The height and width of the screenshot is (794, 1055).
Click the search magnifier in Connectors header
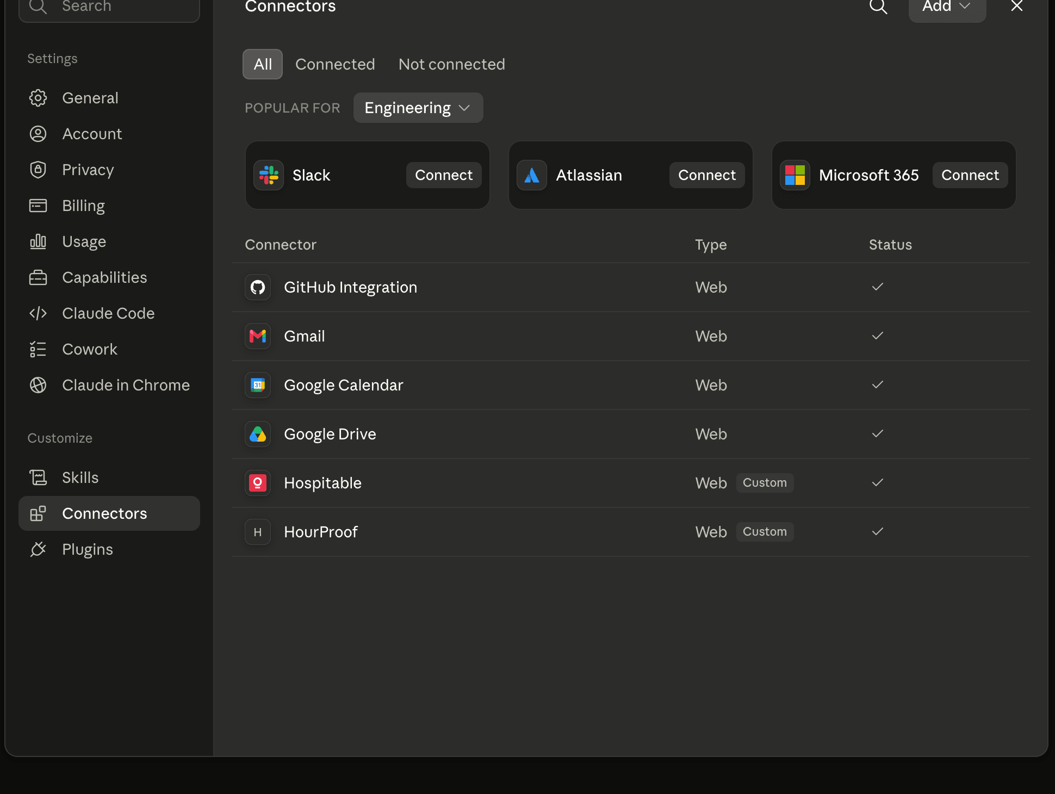click(x=878, y=7)
